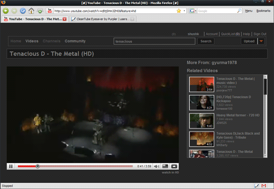Open the Tenacious D(Jack Black and Kyle Gass) - Tribute title
This screenshot has height=189, width=274.
pyautogui.click(x=238, y=135)
